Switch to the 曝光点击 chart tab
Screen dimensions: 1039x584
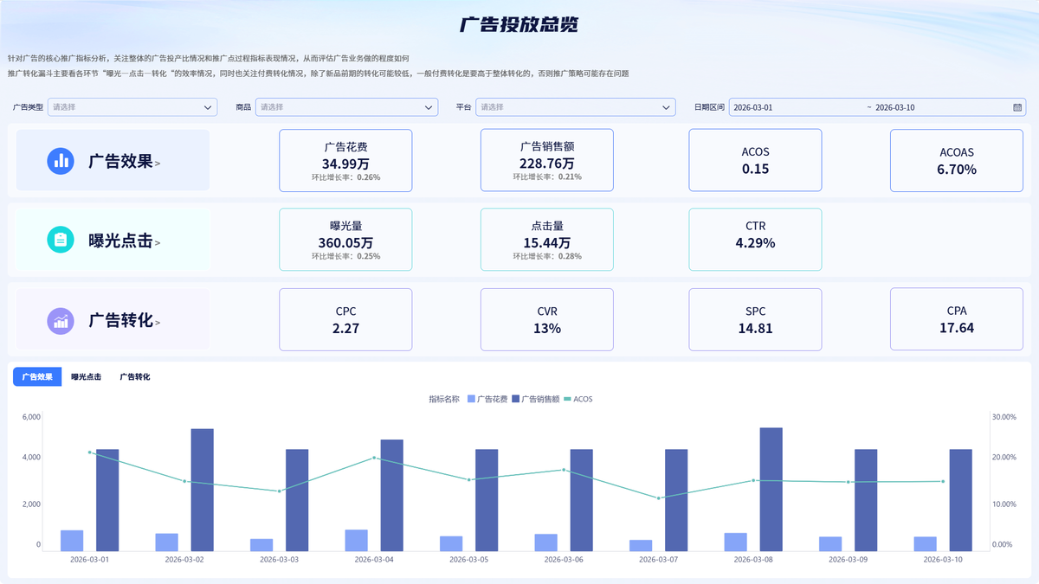[x=86, y=377]
